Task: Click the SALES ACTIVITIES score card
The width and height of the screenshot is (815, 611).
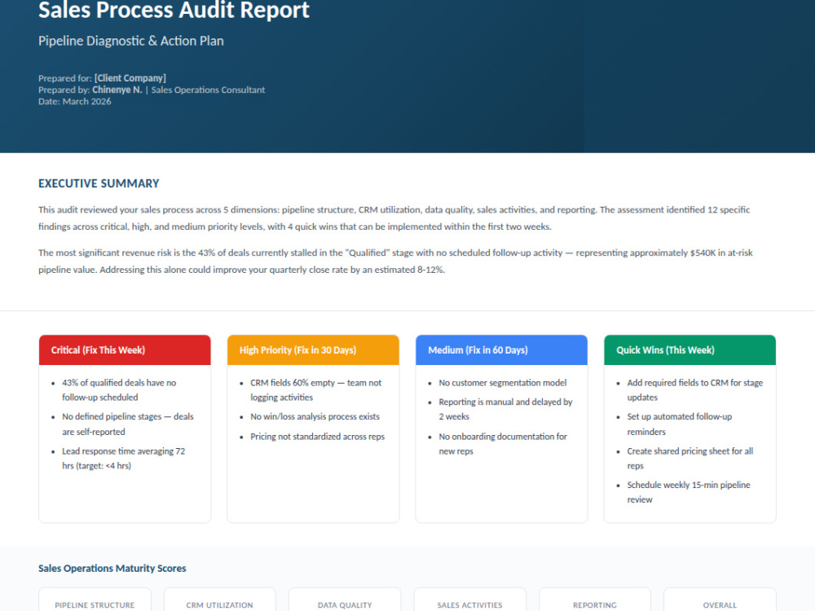Action: (x=470, y=600)
